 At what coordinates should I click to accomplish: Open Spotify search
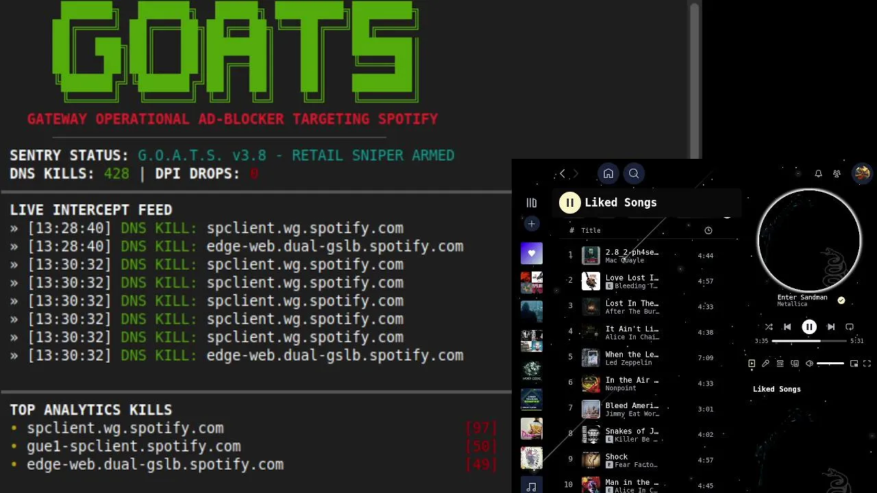click(x=634, y=174)
